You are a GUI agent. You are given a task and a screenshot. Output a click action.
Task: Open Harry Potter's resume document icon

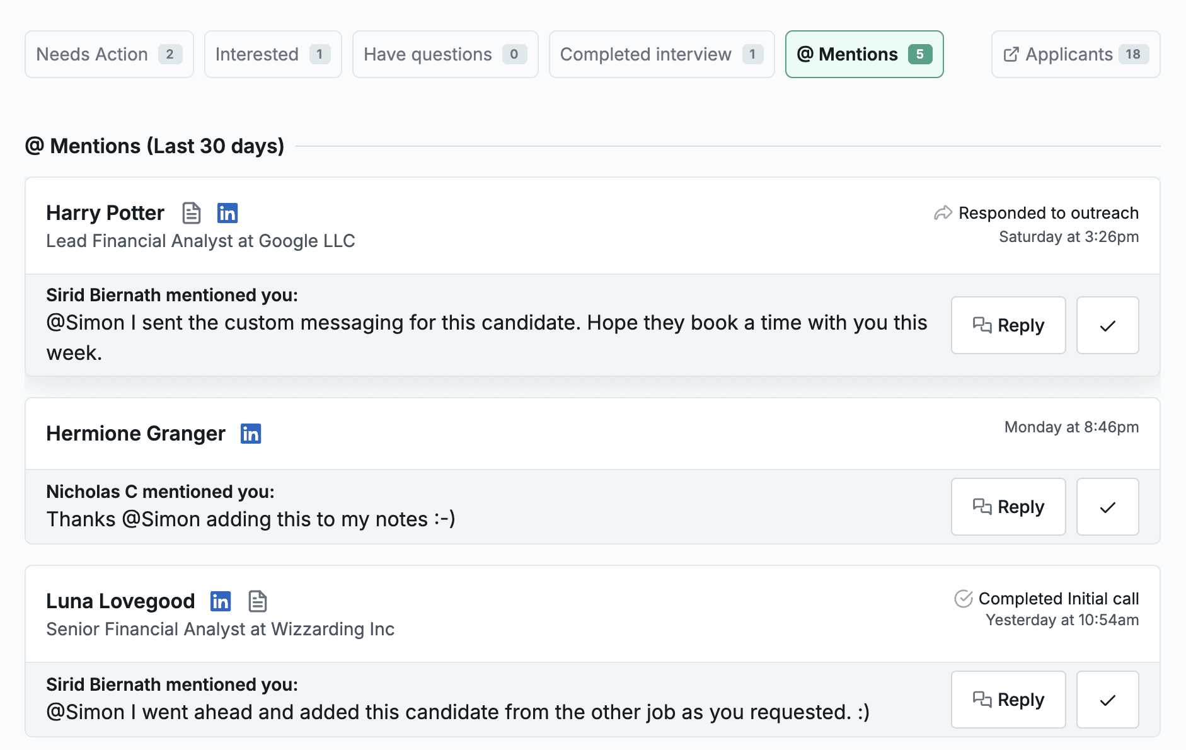tap(192, 213)
